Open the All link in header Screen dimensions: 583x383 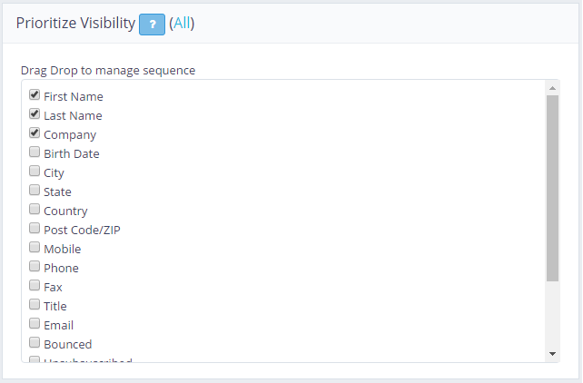pos(182,24)
